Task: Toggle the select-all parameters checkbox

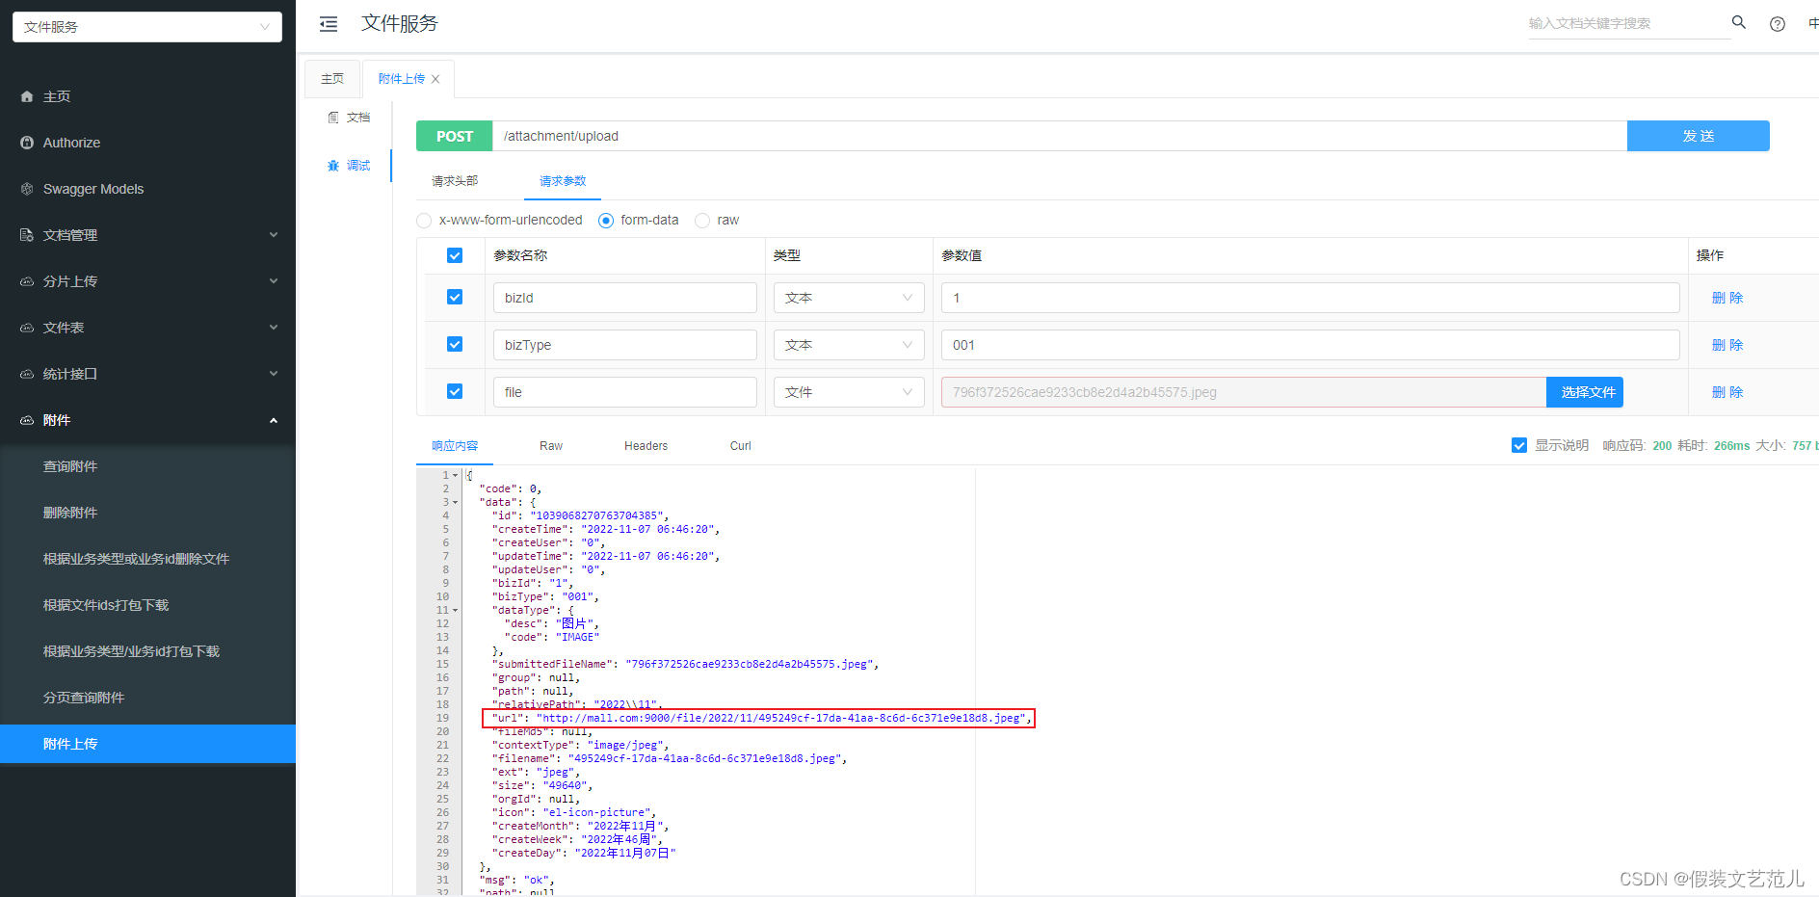Action: 455,255
